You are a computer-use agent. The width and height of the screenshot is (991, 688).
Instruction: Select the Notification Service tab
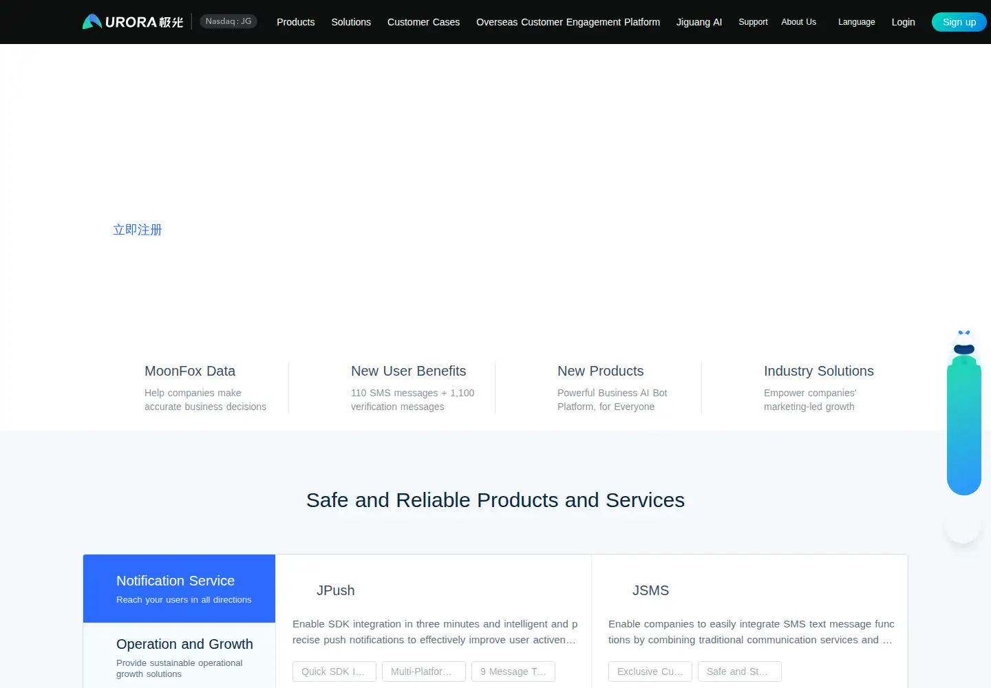pos(179,589)
